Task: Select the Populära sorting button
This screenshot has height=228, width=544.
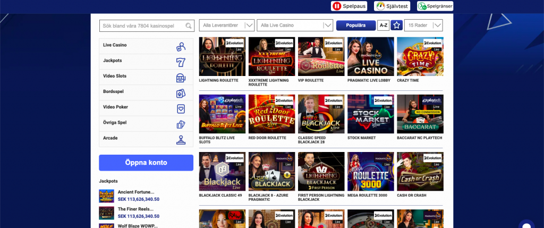Action: click(356, 26)
